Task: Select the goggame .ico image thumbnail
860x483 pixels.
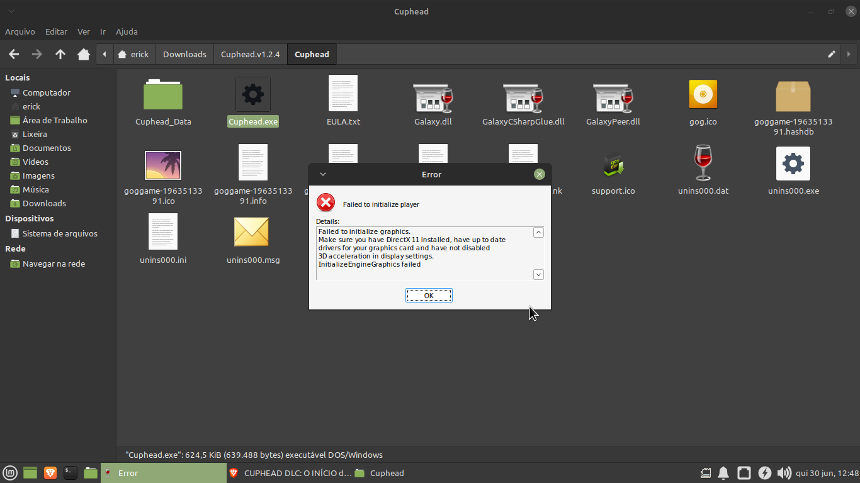Action: tap(163, 165)
